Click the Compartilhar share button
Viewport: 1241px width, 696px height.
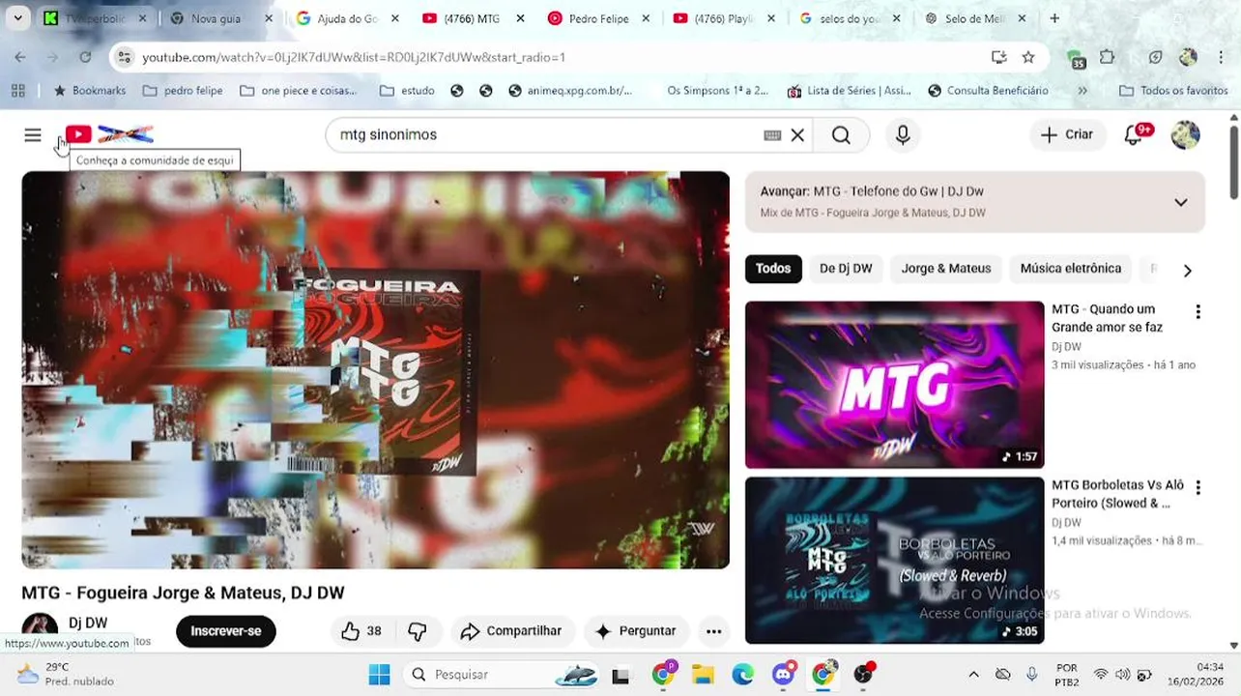point(512,631)
